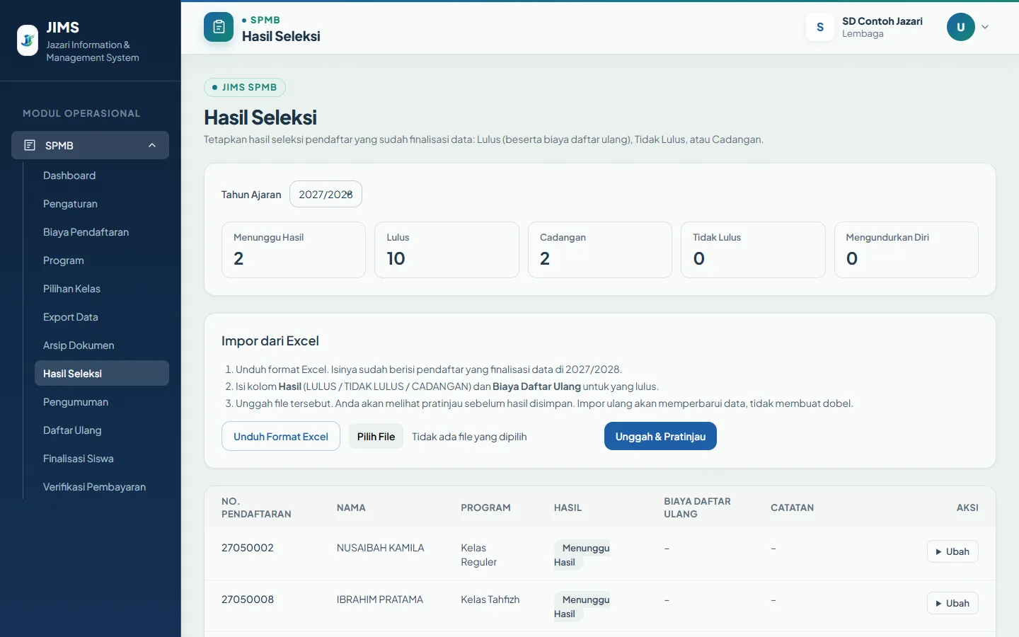The height and width of the screenshot is (637, 1019).
Task: Collapse the SPMB sidebar menu chevron
Action: pos(152,145)
